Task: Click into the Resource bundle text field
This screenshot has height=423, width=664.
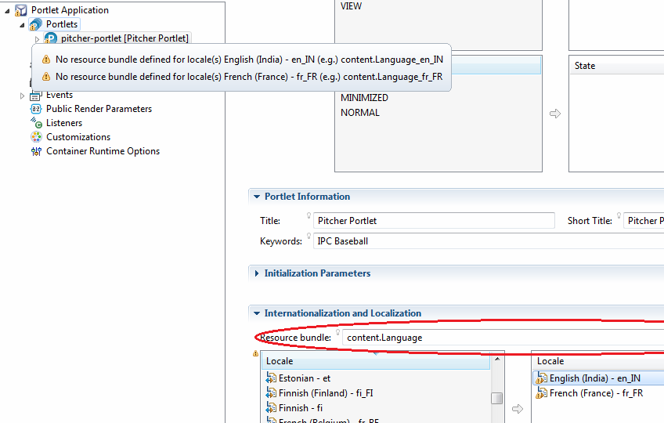Action: point(501,338)
